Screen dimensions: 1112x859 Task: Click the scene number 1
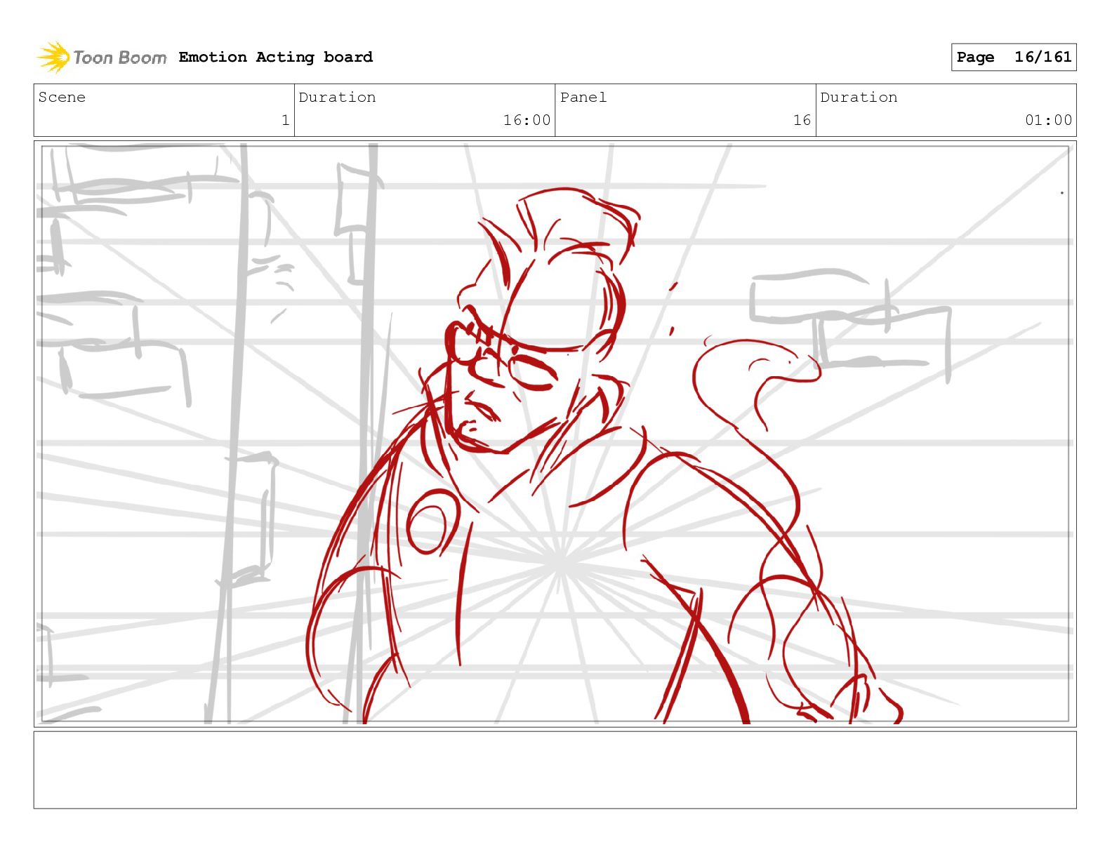(x=285, y=120)
